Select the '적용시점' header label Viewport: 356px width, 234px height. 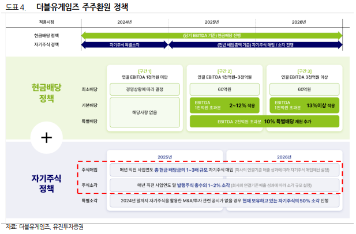(x=46, y=22)
